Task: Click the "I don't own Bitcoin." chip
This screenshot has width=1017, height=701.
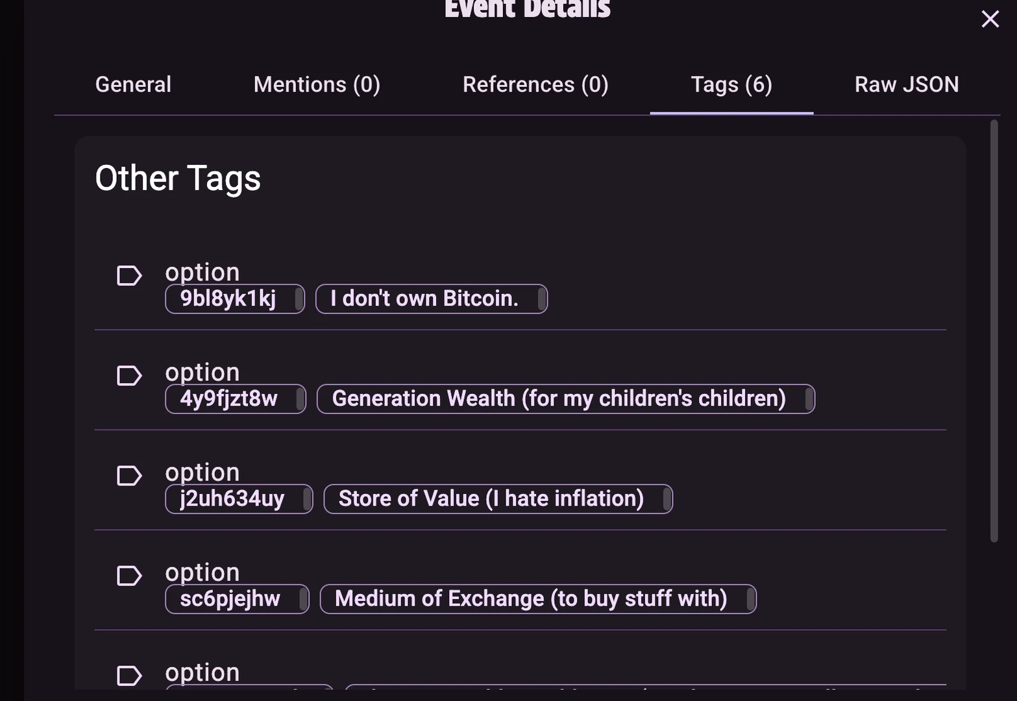Action: click(x=424, y=299)
